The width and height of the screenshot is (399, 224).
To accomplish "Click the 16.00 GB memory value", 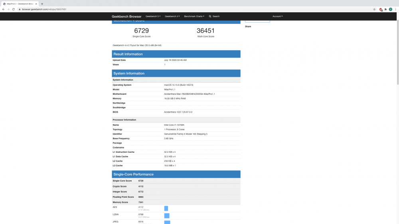I will tap(175, 99).
